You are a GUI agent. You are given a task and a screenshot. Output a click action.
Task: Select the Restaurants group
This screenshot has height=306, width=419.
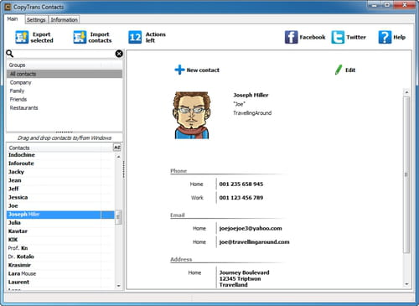pos(65,108)
